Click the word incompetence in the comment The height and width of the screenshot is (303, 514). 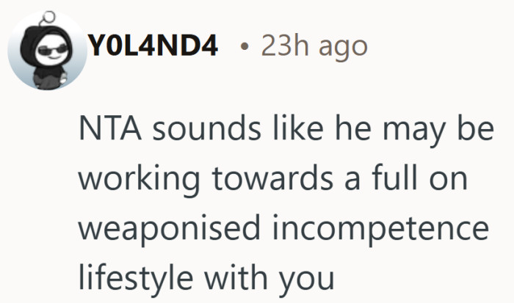click(380, 228)
